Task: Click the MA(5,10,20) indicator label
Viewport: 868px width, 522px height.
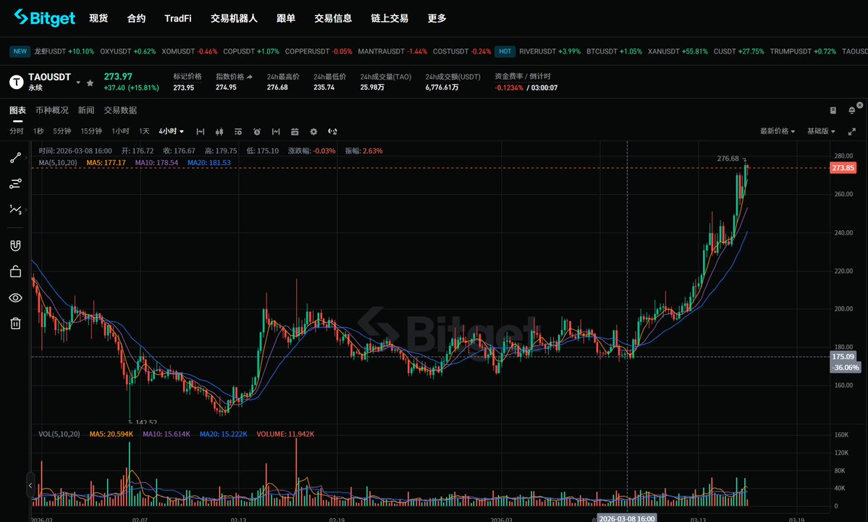Action: pyautogui.click(x=58, y=163)
